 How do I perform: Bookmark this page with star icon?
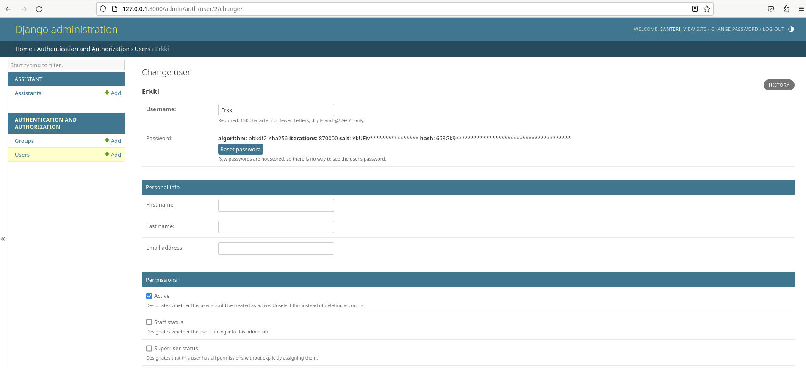(x=707, y=9)
